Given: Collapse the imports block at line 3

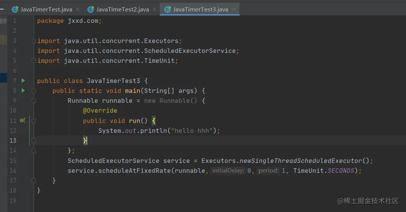Looking at the screenshot, I should (x=34, y=41).
